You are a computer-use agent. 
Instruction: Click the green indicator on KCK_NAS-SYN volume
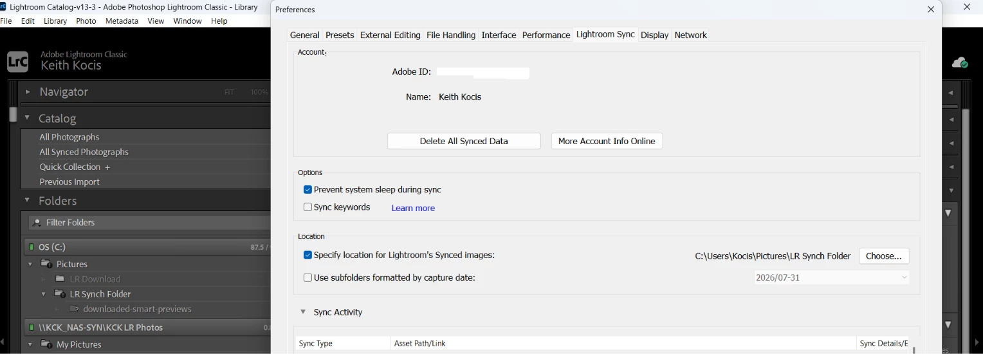pyautogui.click(x=31, y=328)
